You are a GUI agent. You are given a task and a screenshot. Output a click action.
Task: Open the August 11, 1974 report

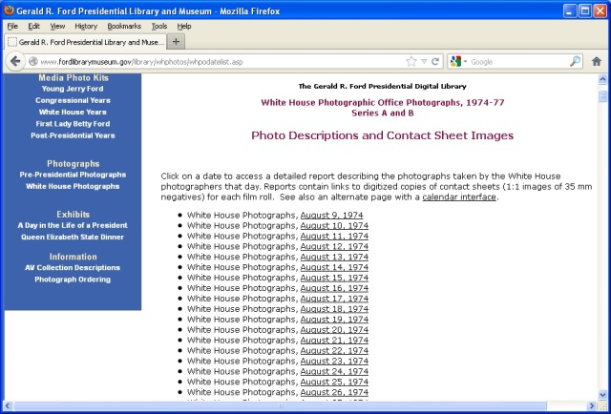pos(334,236)
